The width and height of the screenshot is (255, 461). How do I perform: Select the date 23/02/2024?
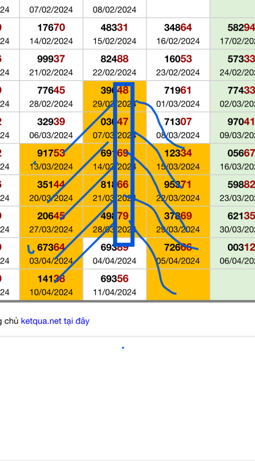(x=178, y=73)
